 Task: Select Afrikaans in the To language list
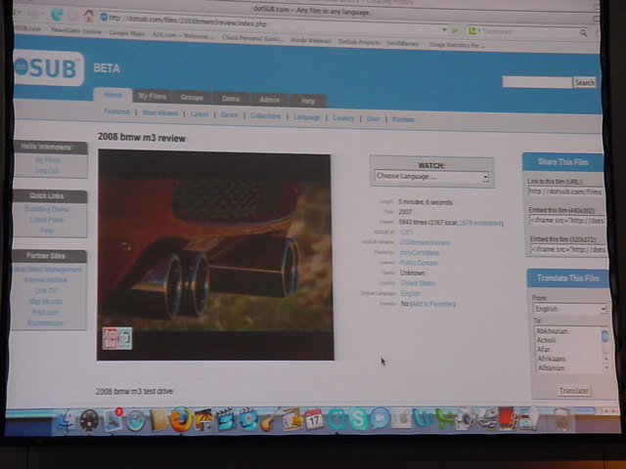[552, 359]
